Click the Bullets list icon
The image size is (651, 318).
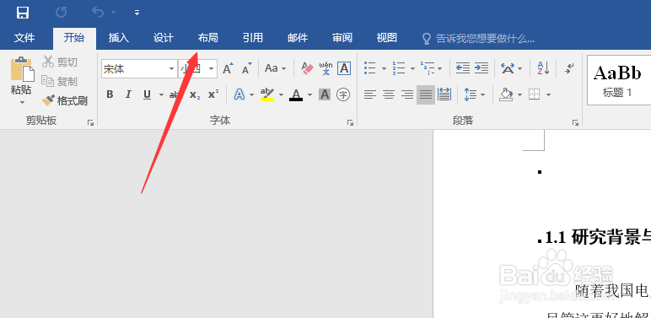tap(370, 68)
